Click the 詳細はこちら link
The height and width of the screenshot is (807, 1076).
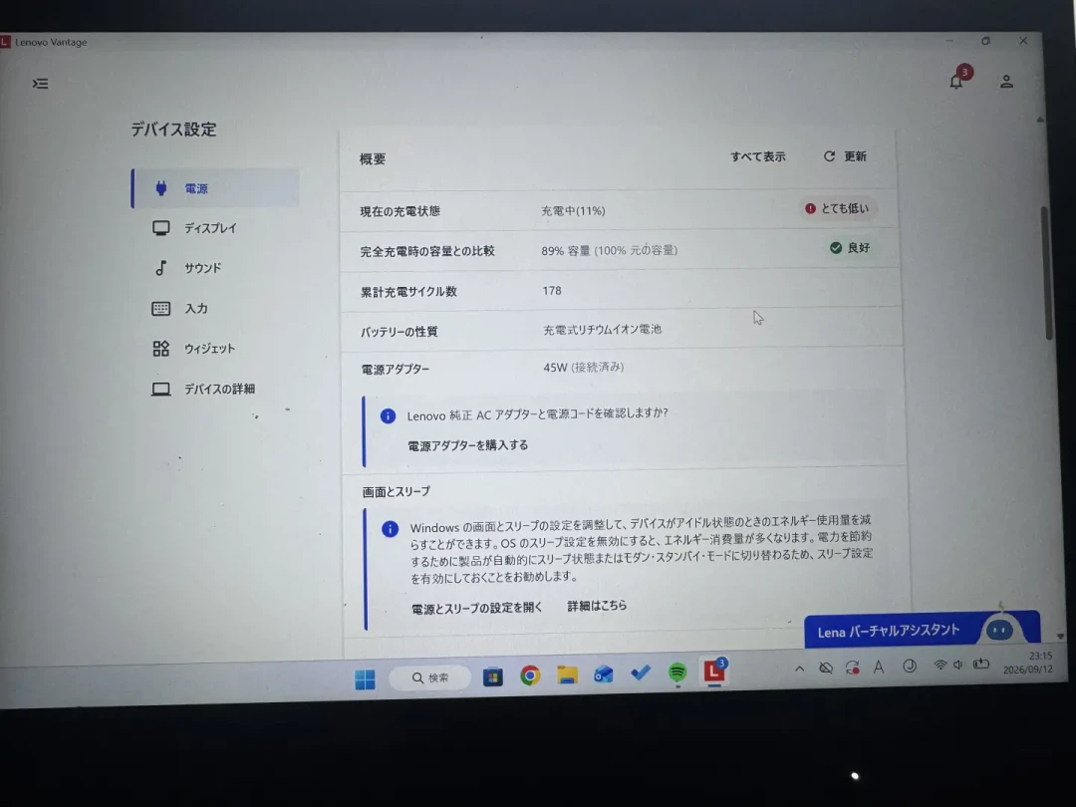pyautogui.click(x=597, y=606)
